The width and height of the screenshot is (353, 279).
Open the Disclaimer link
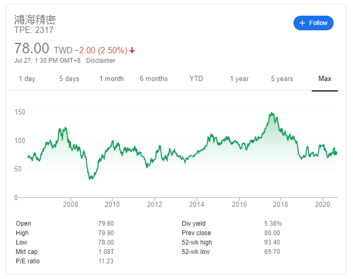(101, 61)
